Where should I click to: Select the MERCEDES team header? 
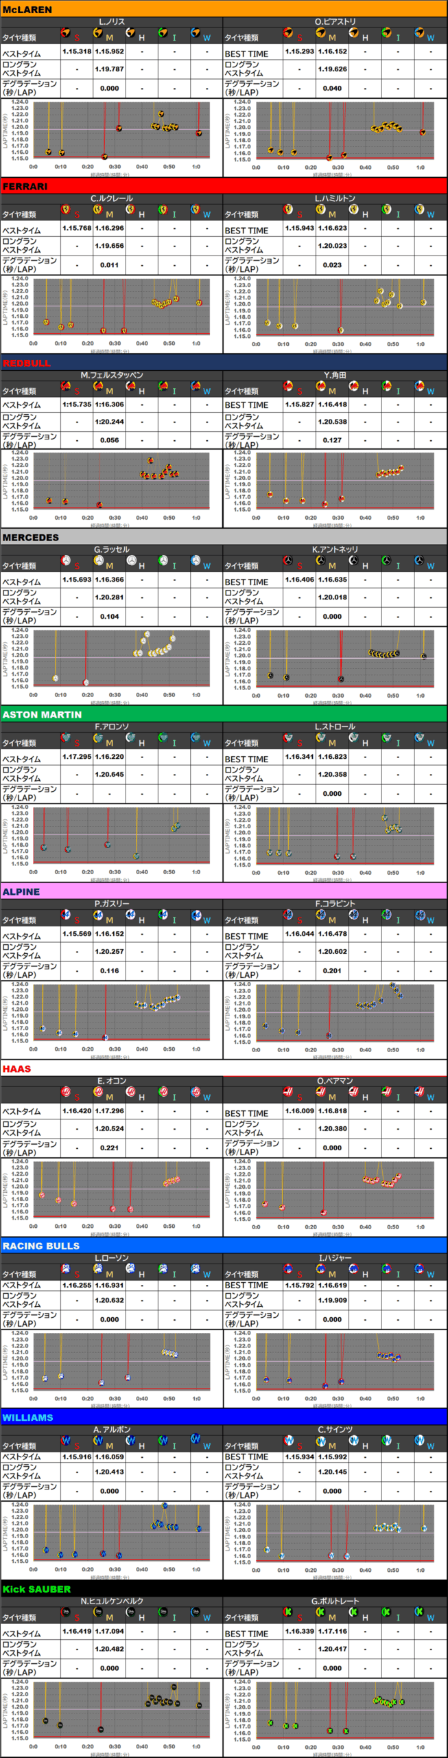(224, 537)
